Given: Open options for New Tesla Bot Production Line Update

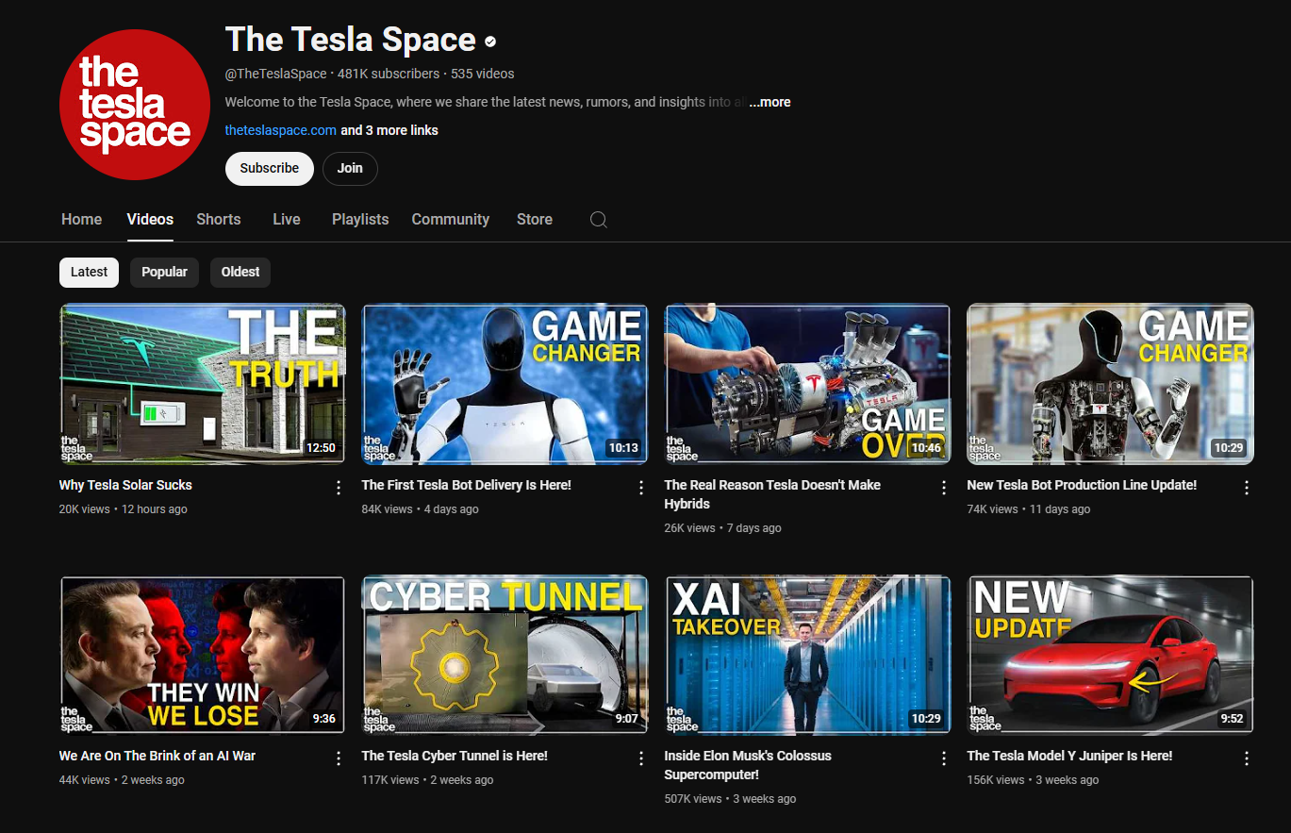Looking at the screenshot, I should click(x=1247, y=488).
